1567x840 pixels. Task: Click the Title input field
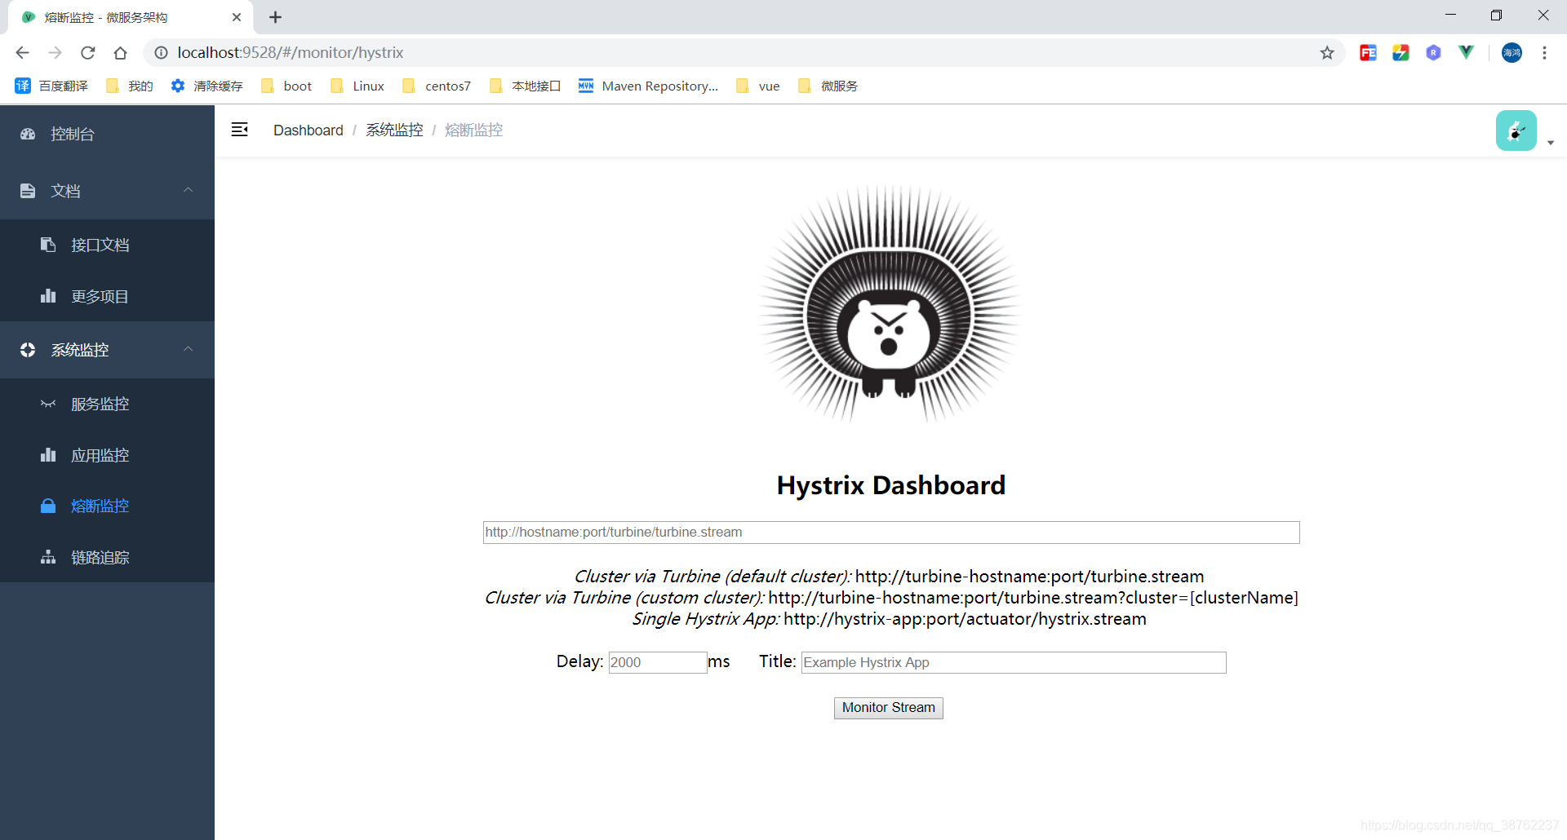click(1014, 662)
